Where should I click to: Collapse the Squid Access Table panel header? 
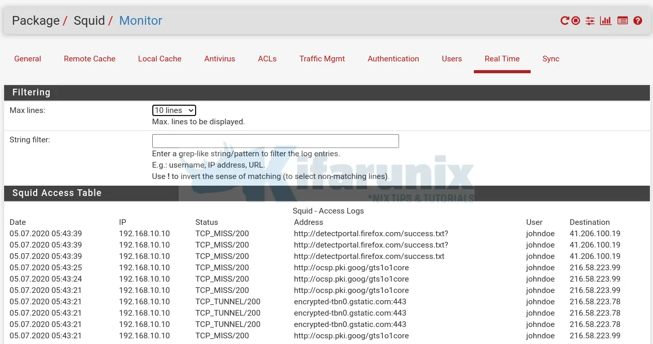point(57,193)
